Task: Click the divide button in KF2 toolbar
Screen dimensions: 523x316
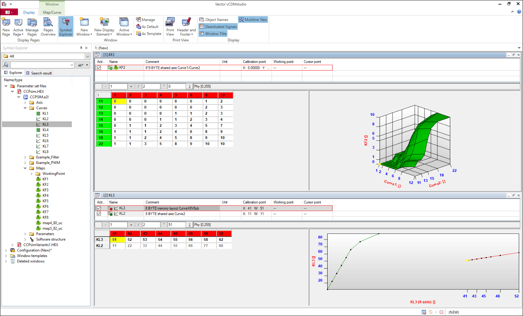Action: point(138,86)
